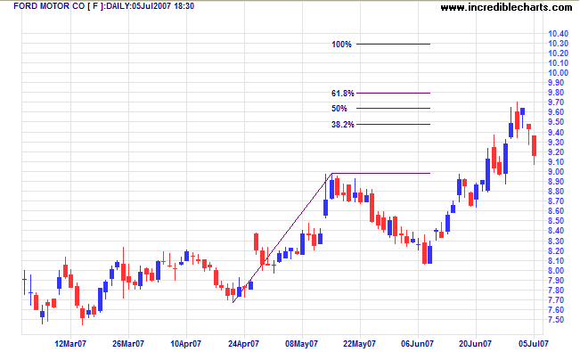Click the 38.2% purple extension line
580x352 pixels.
[393, 125]
